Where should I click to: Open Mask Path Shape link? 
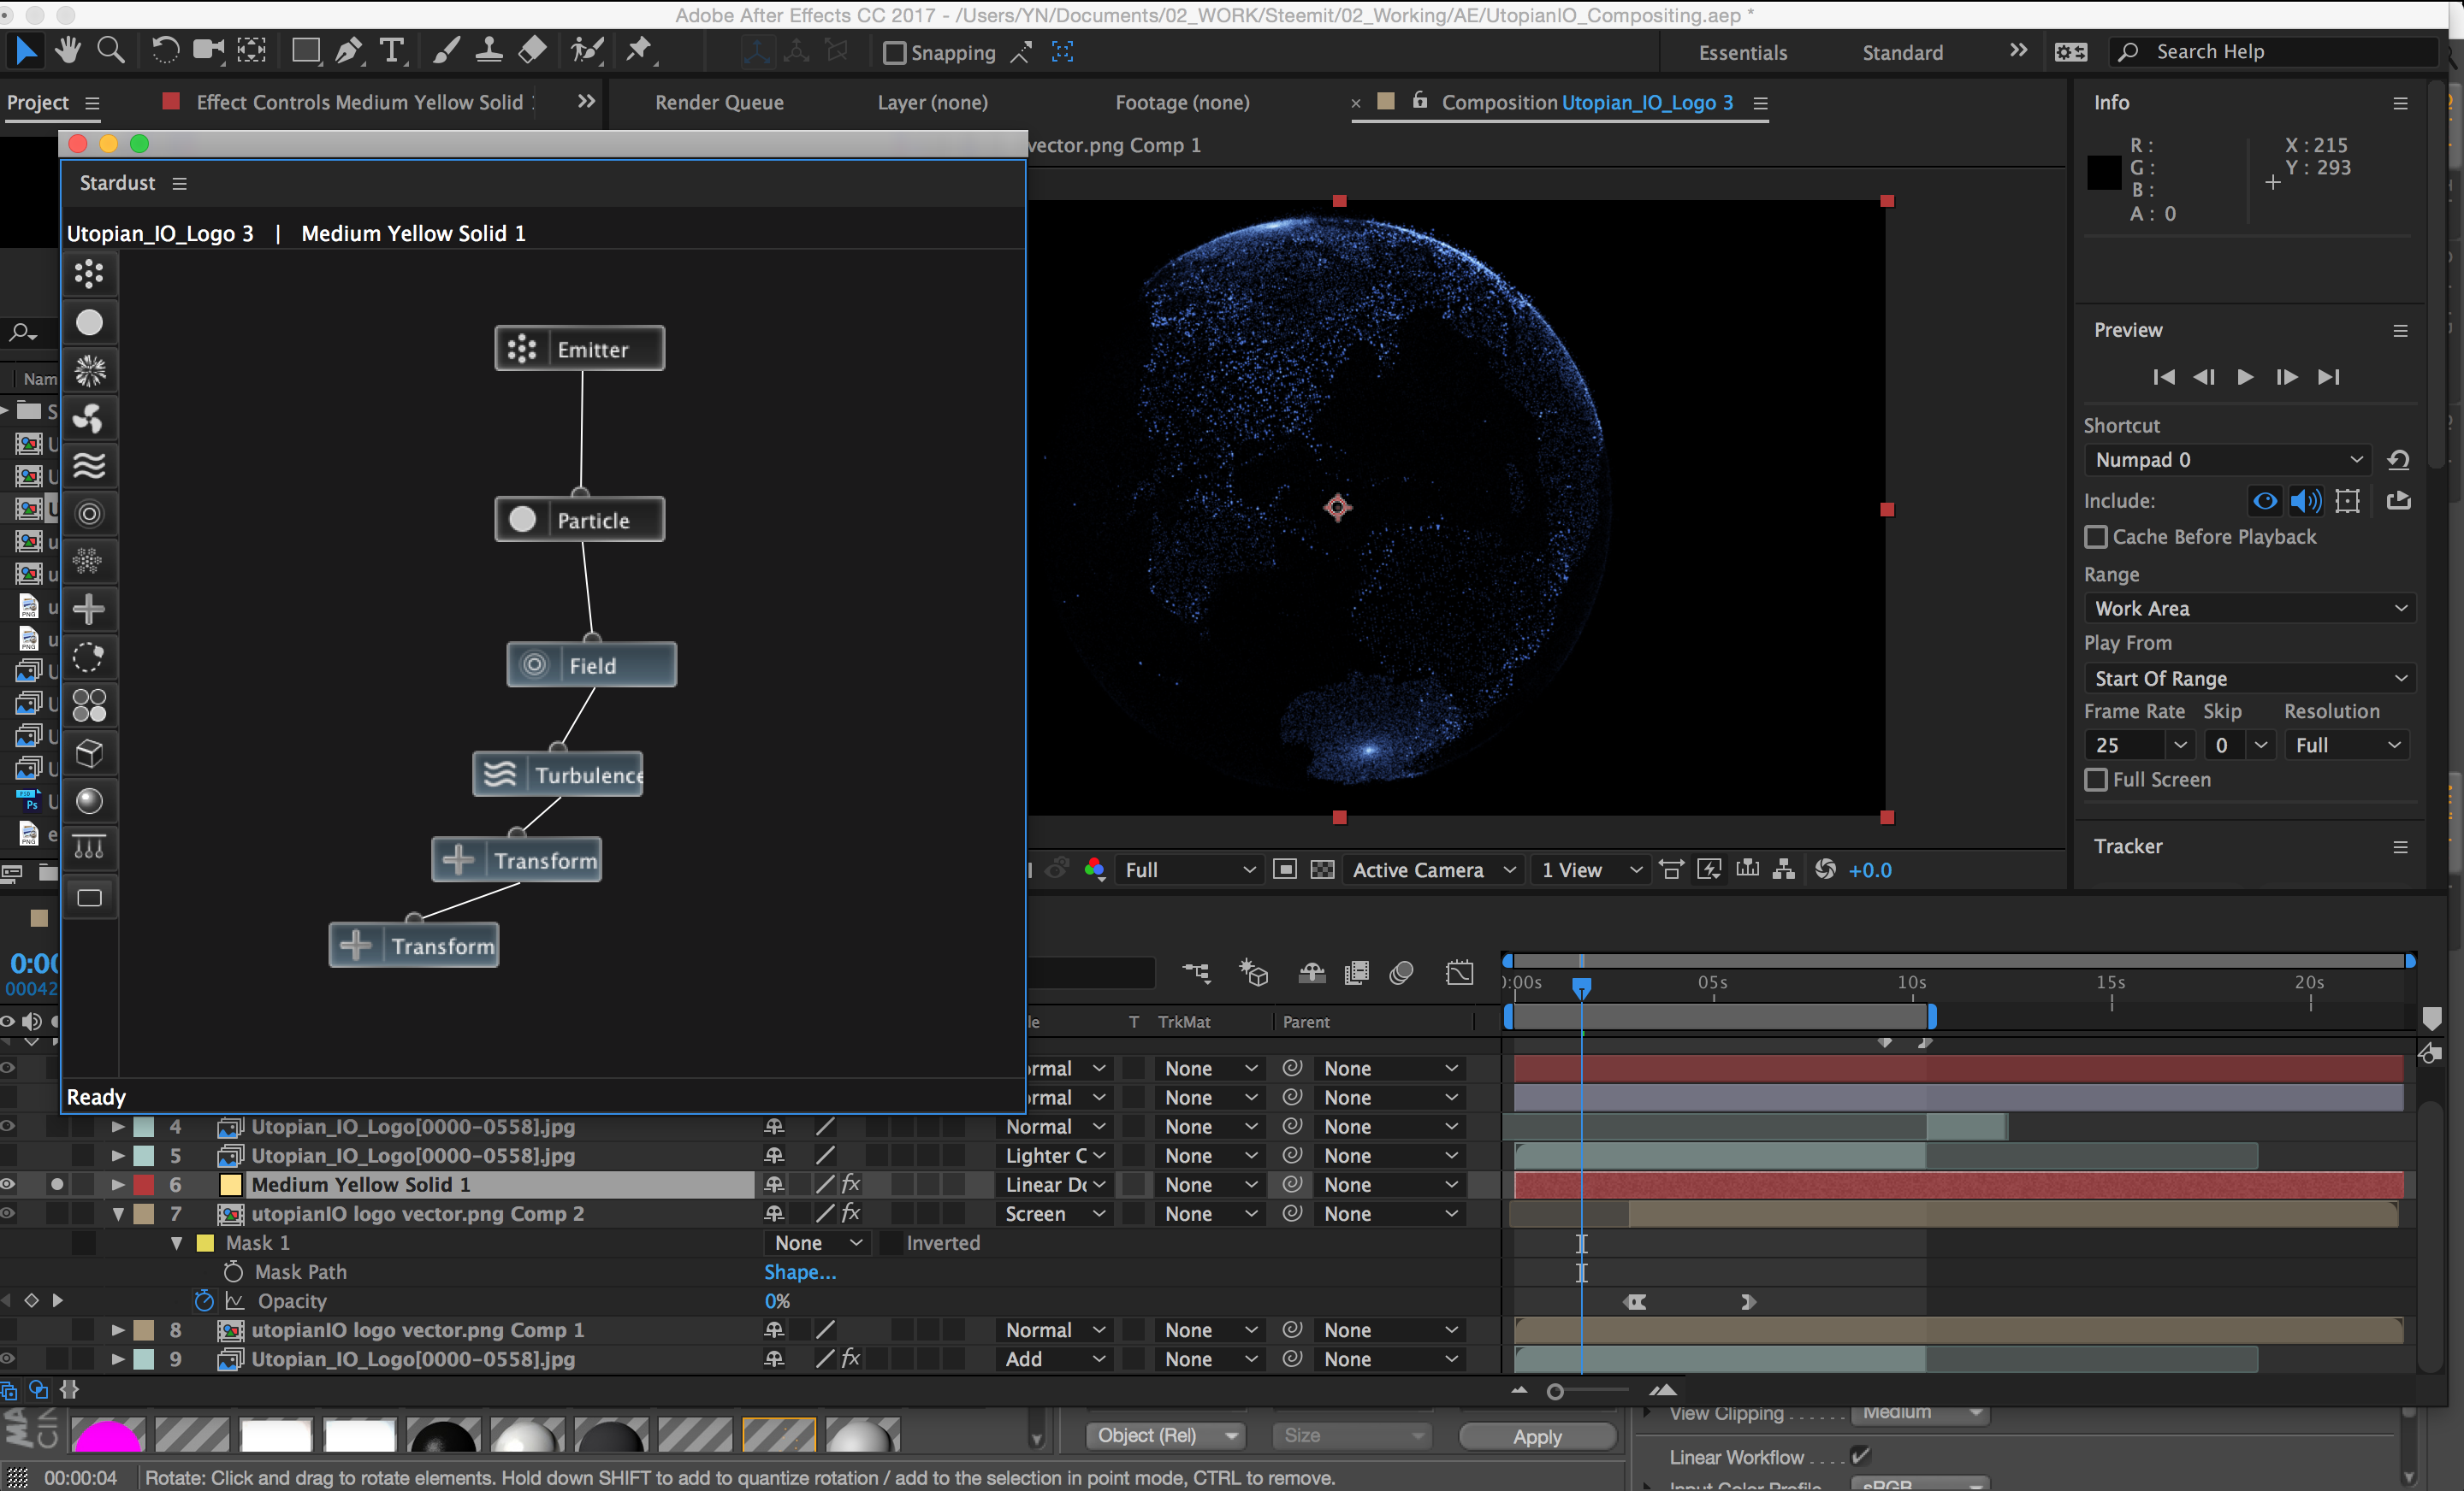800,1272
